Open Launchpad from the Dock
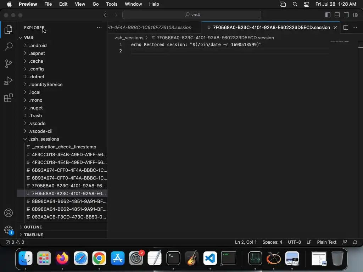 44,258
